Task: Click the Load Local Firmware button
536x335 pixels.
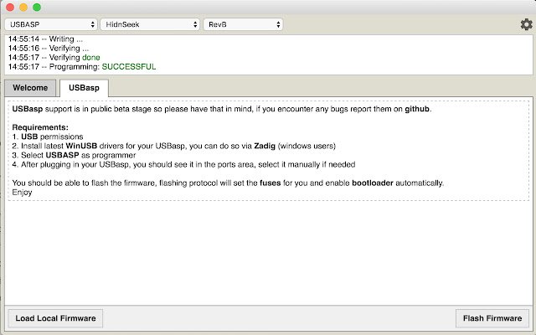Action: click(x=55, y=318)
